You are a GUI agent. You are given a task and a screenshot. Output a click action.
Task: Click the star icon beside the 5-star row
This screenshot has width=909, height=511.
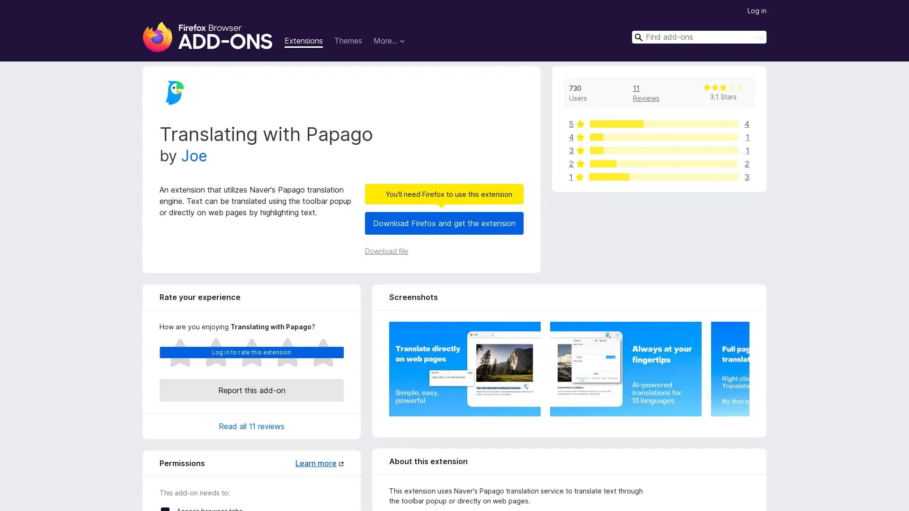pyautogui.click(x=579, y=124)
